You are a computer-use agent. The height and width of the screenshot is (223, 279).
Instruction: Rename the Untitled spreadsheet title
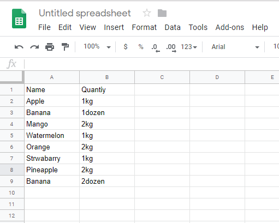pos(85,13)
